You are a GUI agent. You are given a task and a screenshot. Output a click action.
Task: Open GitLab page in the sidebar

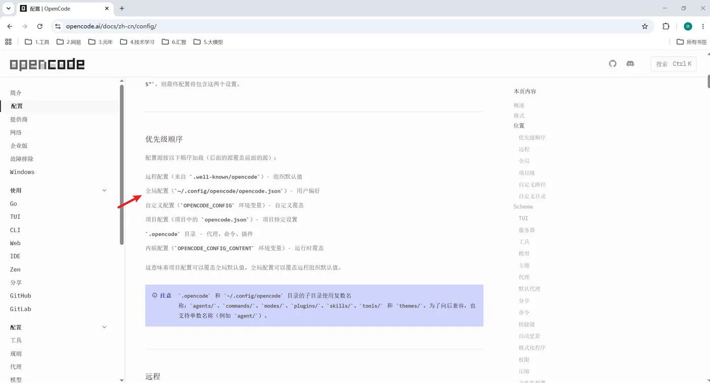[x=21, y=309]
